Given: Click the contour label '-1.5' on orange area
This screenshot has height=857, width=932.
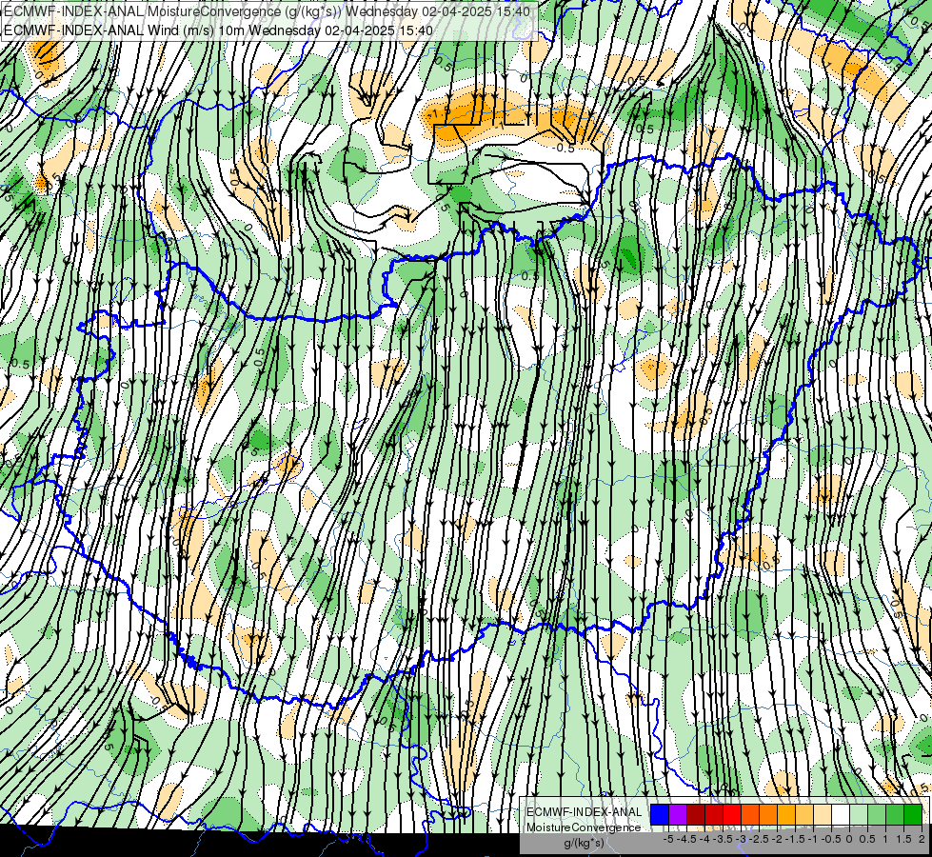Looking at the screenshot, I should (x=441, y=113).
